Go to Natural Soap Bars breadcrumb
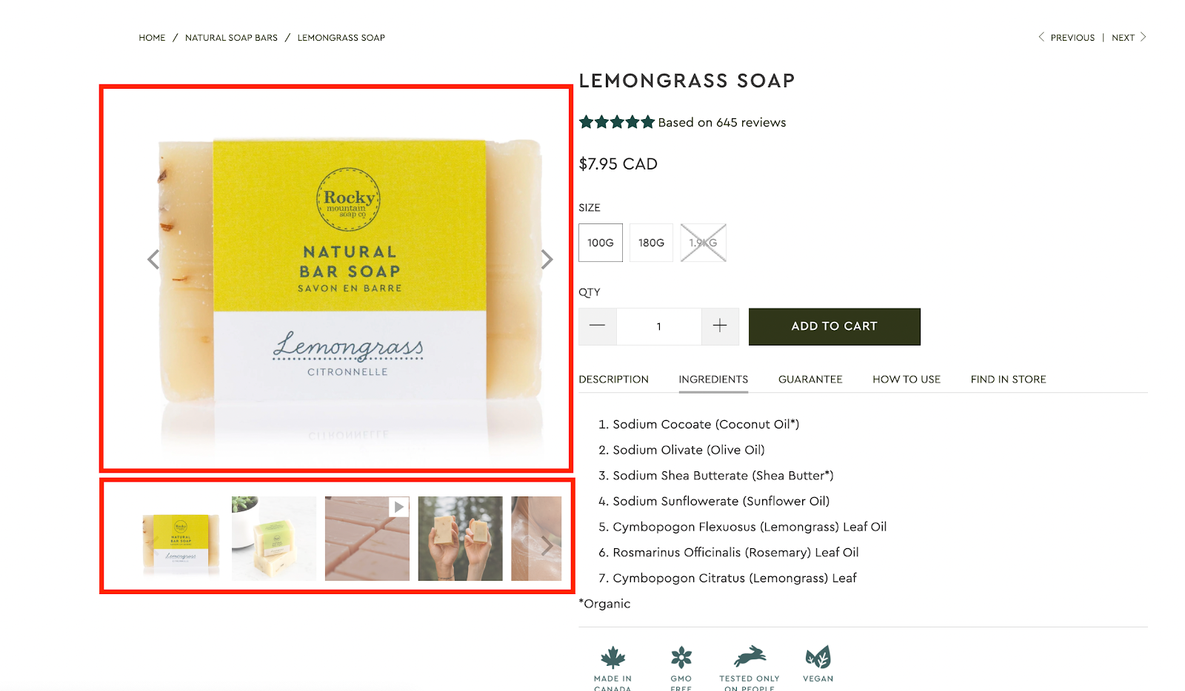The width and height of the screenshot is (1185, 691). (232, 38)
